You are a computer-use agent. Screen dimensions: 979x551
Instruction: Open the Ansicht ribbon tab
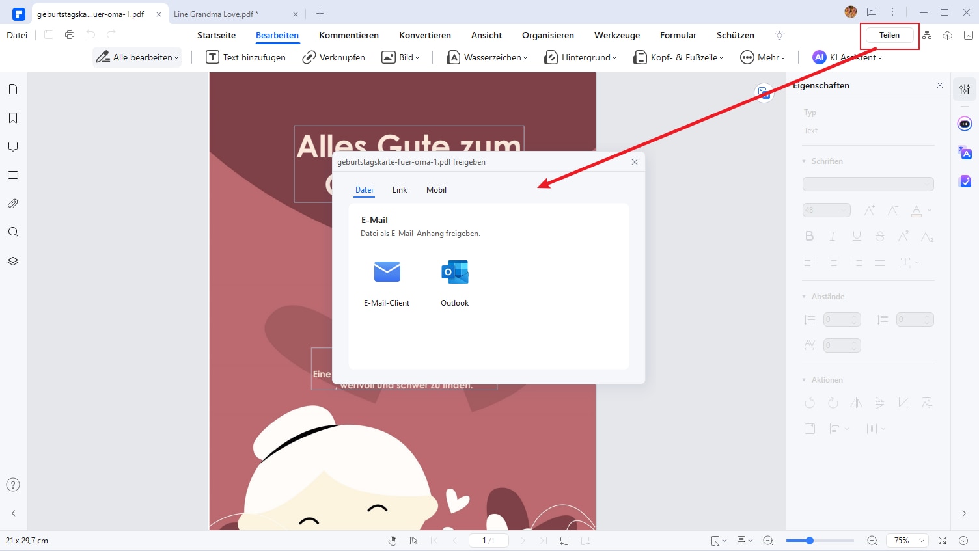[487, 35]
